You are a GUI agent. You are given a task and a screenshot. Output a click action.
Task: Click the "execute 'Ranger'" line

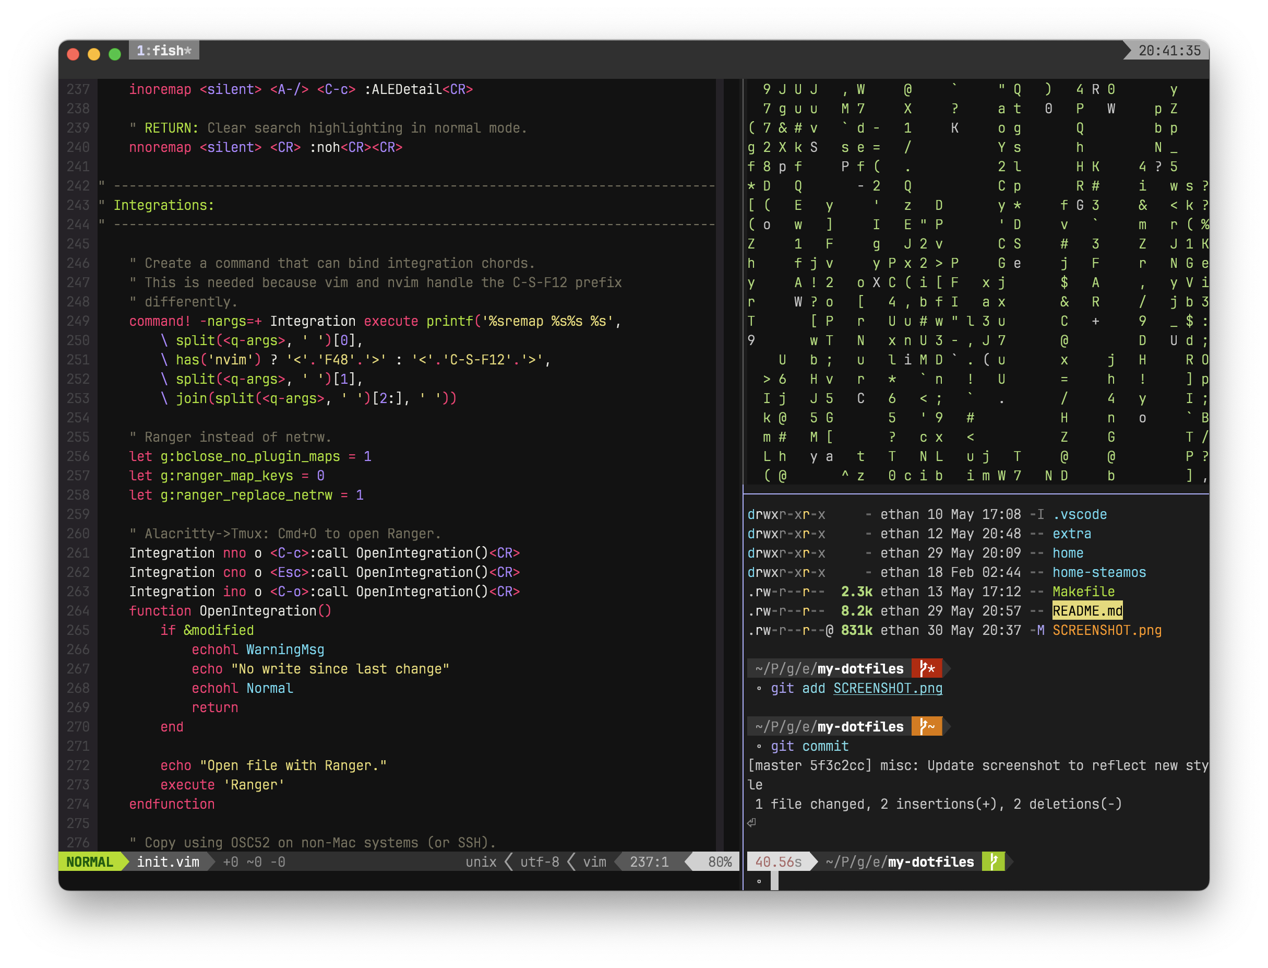222,785
